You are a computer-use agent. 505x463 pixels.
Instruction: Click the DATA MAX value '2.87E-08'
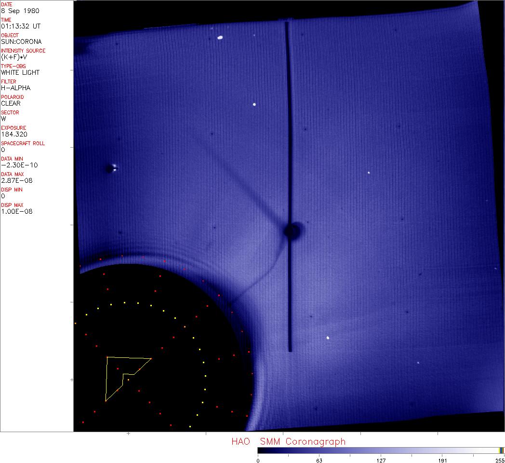click(17, 180)
